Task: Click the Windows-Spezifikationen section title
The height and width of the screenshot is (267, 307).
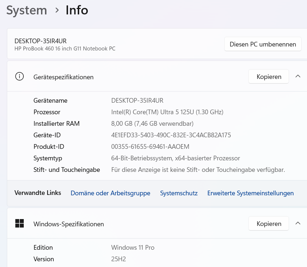Action: (x=68, y=224)
